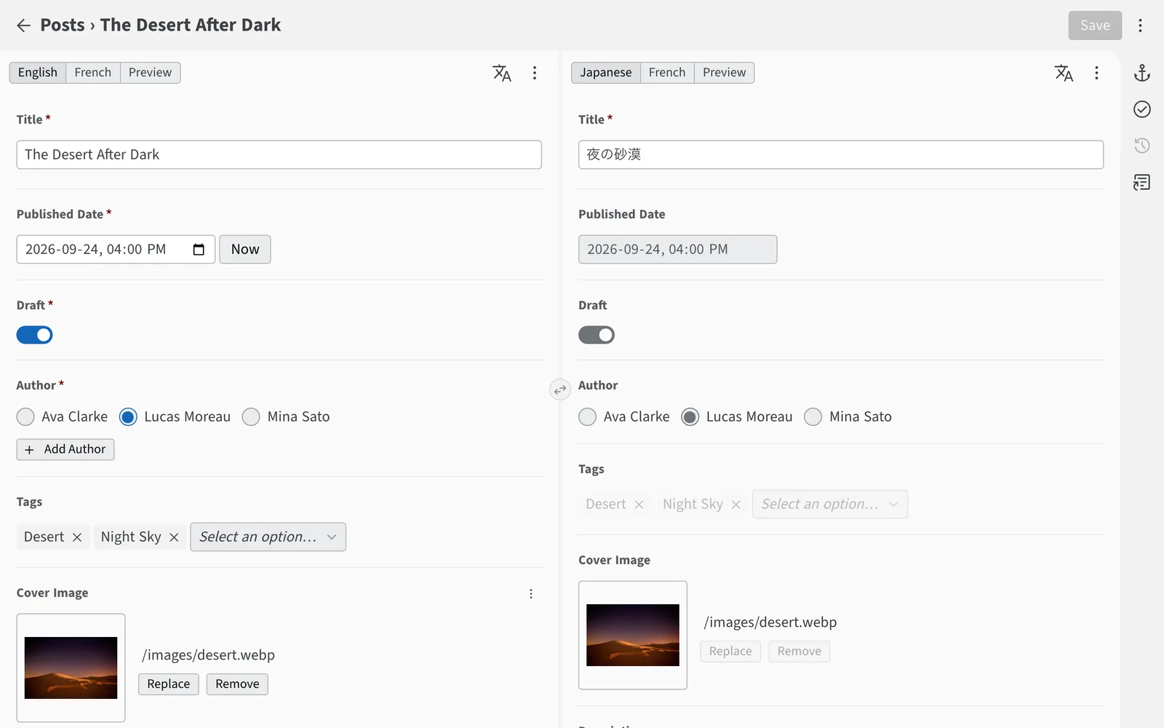Click the /images/desert.webp path in the English pane
Viewport: 1164px width, 728px height.
(x=208, y=655)
